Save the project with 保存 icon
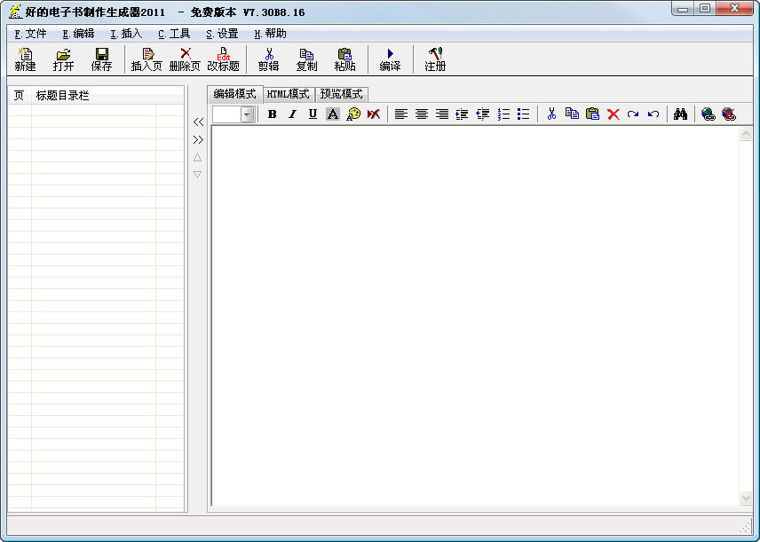This screenshot has height=542, width=760. tap(101, 59)
